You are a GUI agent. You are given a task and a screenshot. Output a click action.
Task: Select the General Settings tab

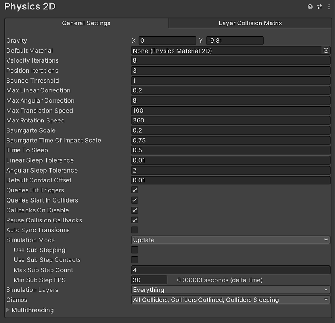tap(86, 23)
